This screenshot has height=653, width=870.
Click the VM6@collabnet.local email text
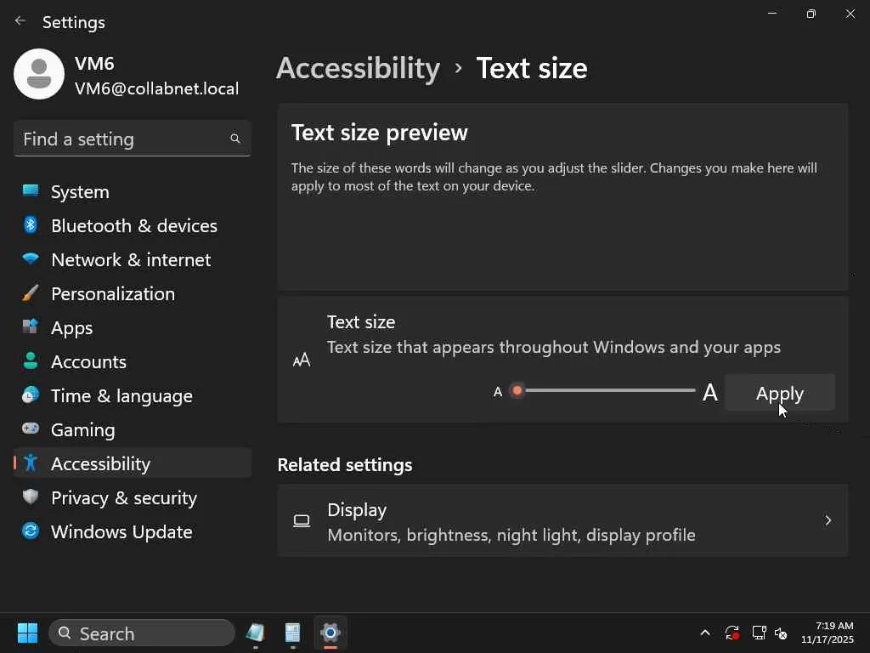tap(157, 88)
